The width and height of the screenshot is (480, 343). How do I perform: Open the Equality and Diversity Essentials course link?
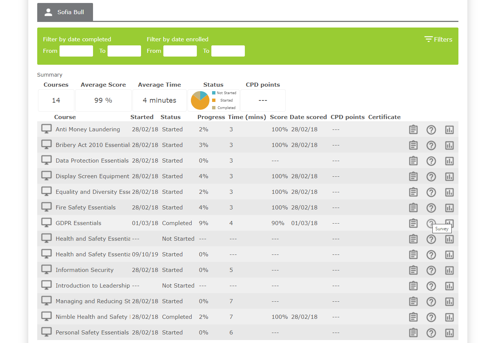click(92, 192)
